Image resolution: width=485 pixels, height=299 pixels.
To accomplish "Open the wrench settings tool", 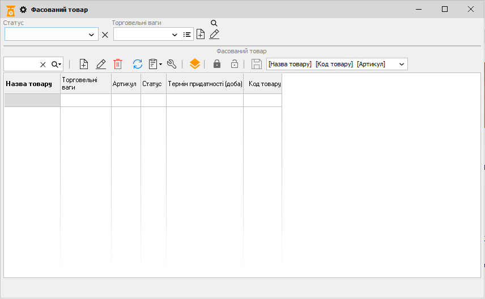I will click(172, 64).
